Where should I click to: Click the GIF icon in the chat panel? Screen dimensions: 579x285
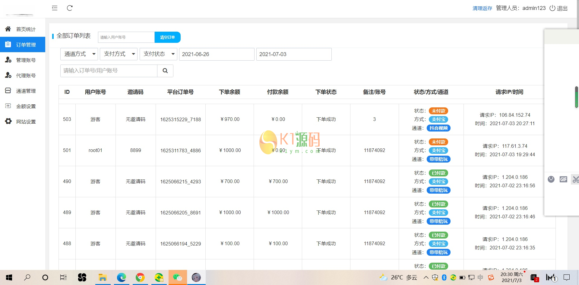click(564, 179)
